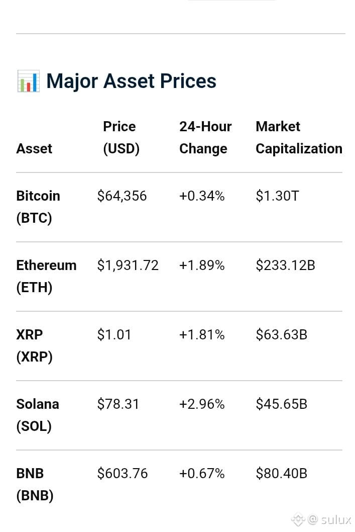Click the Bitcoin (BTC) asset name
The height and width of the screenshot is (532, 355).
pyautogui.click(x=38, y=207)
